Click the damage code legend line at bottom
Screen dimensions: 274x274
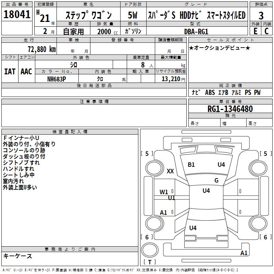(x=121, y=270)
